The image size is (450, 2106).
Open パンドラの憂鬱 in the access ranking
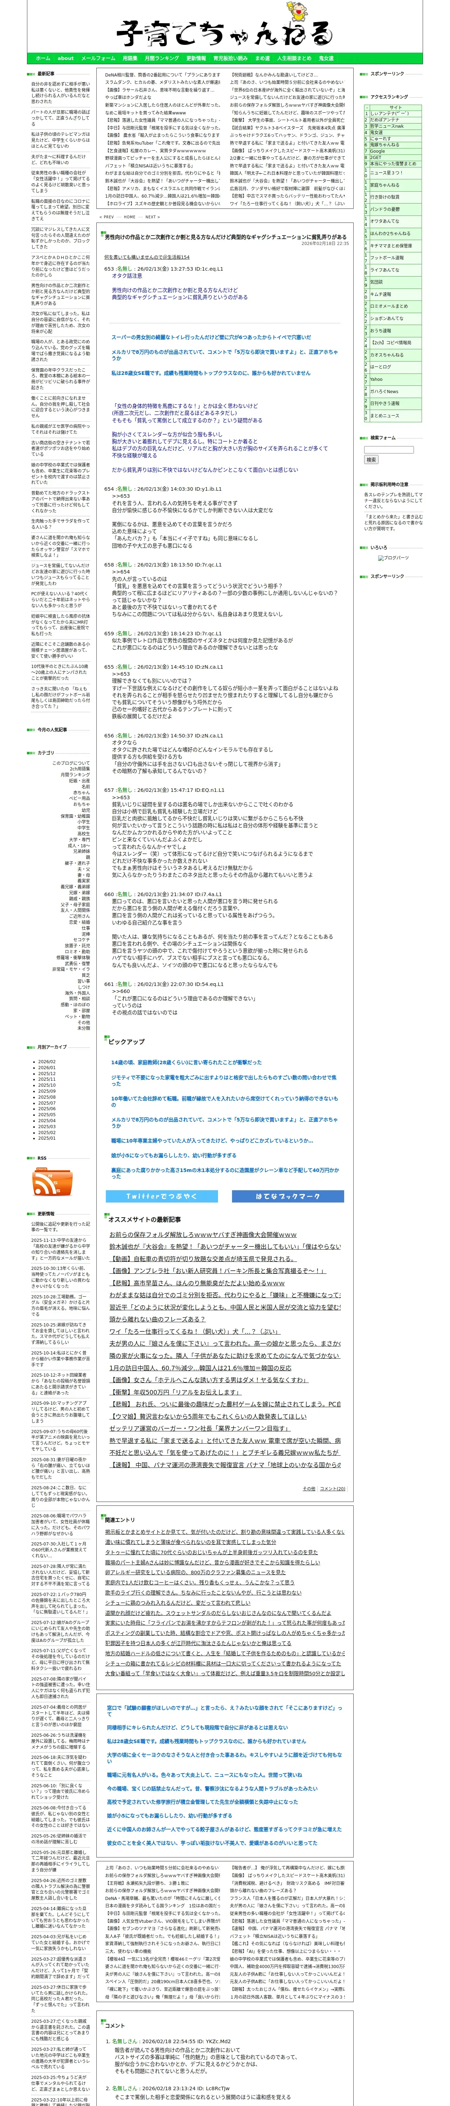tap(386, 209)
